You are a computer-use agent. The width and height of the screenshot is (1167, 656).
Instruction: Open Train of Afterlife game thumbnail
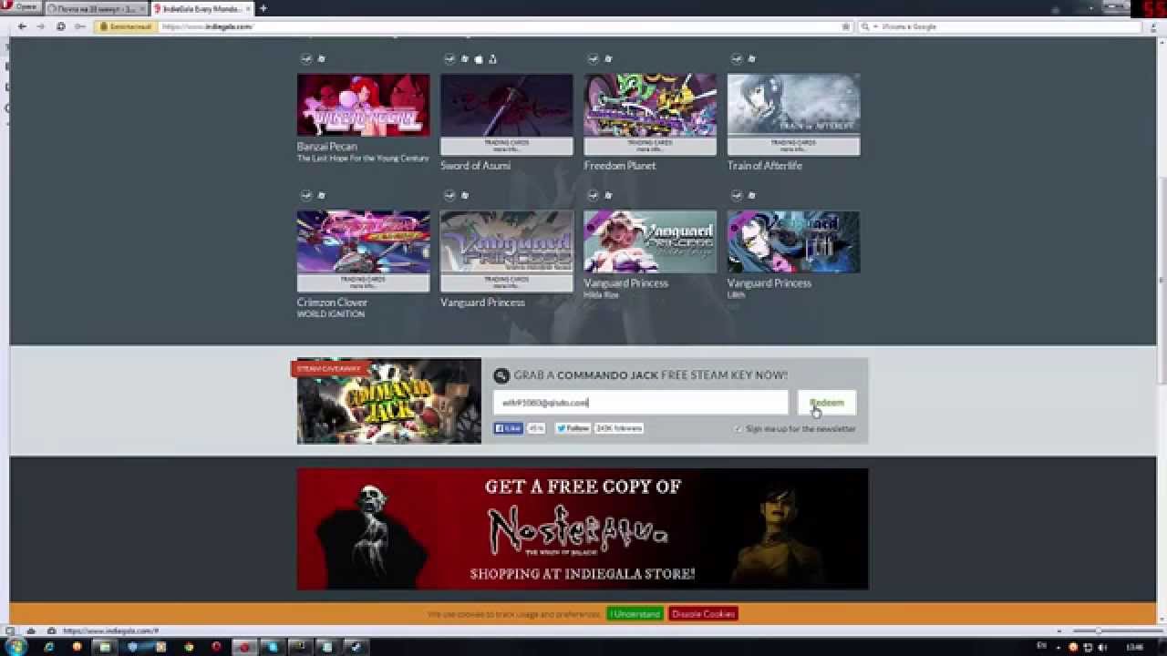tap(793, 105)
